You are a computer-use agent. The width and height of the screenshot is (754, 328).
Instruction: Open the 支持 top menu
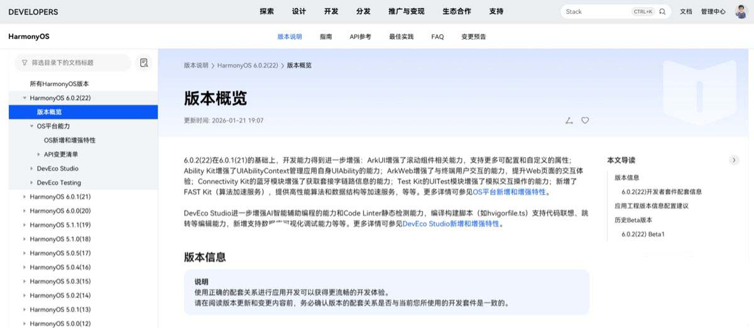click(x=496, y=11)
